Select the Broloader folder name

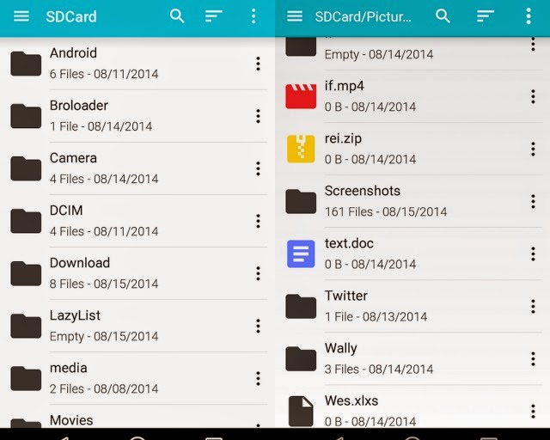click(x=79, y=105)
